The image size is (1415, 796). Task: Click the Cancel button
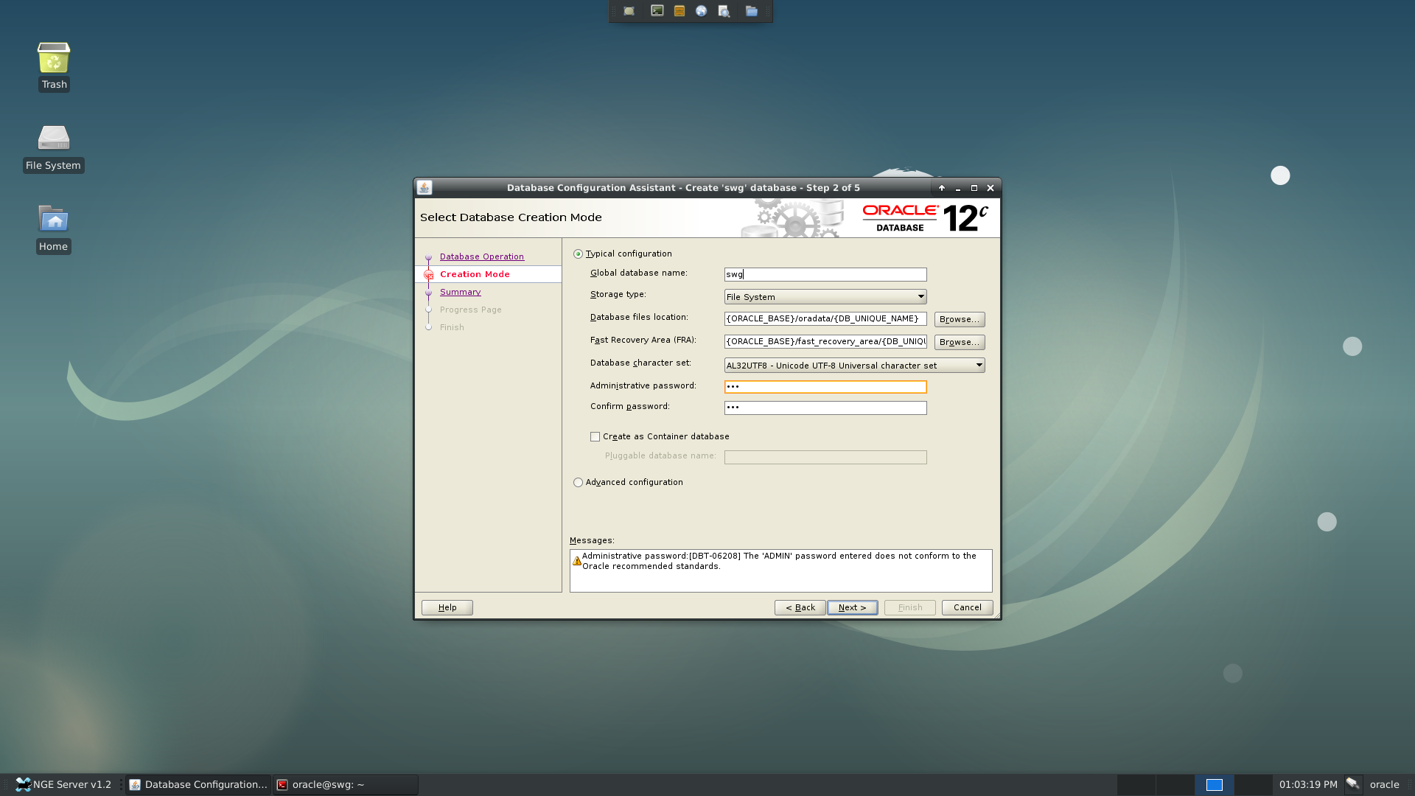tap(967, 607)
